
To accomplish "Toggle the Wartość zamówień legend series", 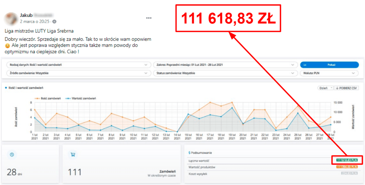I will pos(81,98).
